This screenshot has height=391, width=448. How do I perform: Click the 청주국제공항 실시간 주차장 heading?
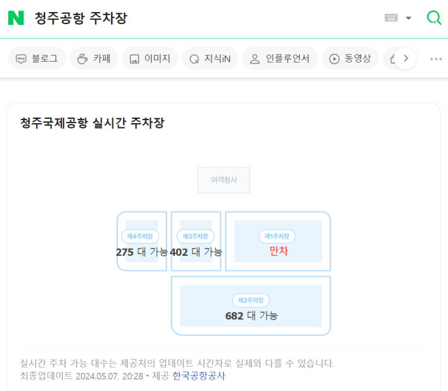pyautogui.click(x=92, y=123)
